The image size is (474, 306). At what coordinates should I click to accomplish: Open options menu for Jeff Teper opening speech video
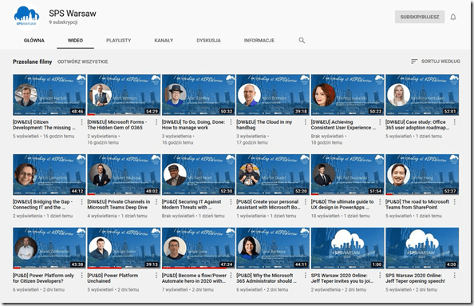[455, 276]
